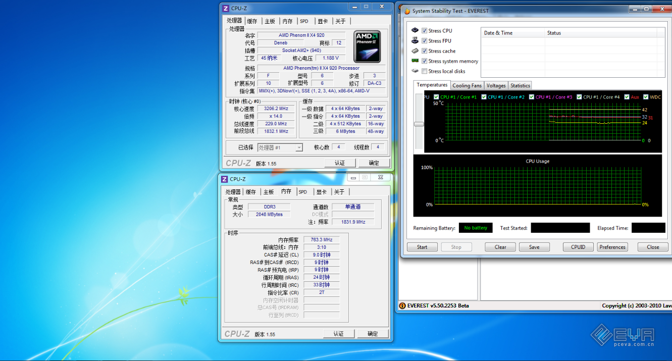
Task: Click the 1.188 V core voltage value
Action: [330, 58]
